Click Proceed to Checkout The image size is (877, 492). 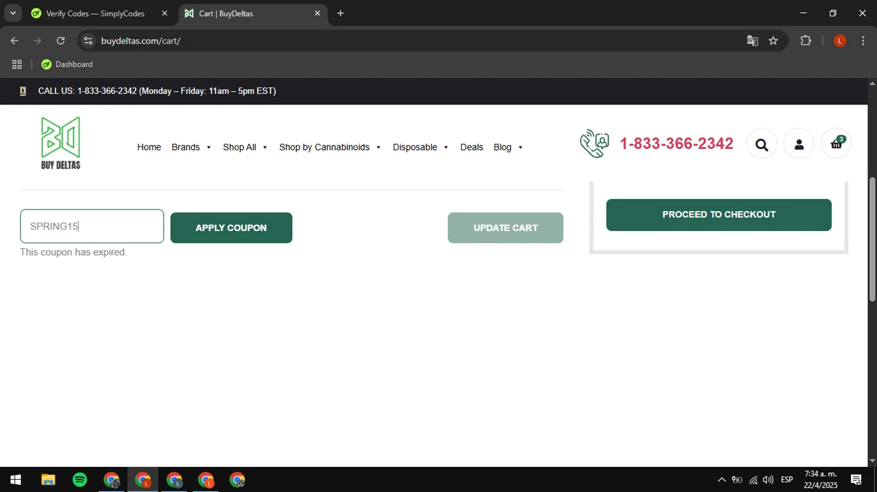click(x=719, y=215)
